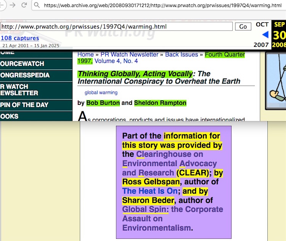Jump to 2007 in capture timeline
This screenshot has width=286, height=241.
click(261, 45)
